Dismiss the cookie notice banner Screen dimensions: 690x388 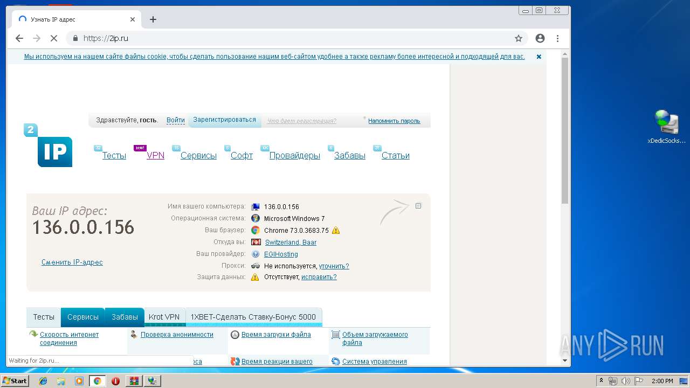pyautogui.click(x=539, y=57)
